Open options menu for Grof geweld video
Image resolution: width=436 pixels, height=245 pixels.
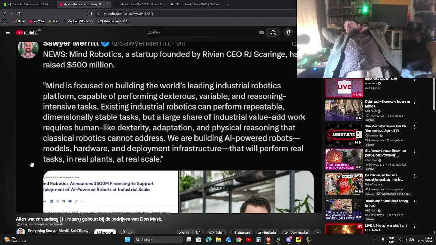point(415,151)
